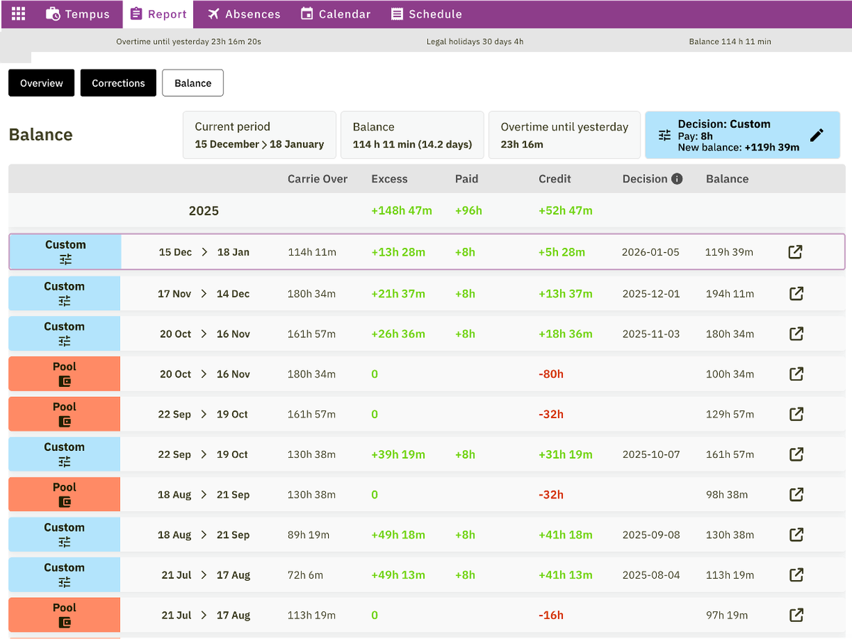Viewport: 852px width, 639px height.
Task: Click wallet icon under Pool 21 Jul row
Action: point(65,623)
